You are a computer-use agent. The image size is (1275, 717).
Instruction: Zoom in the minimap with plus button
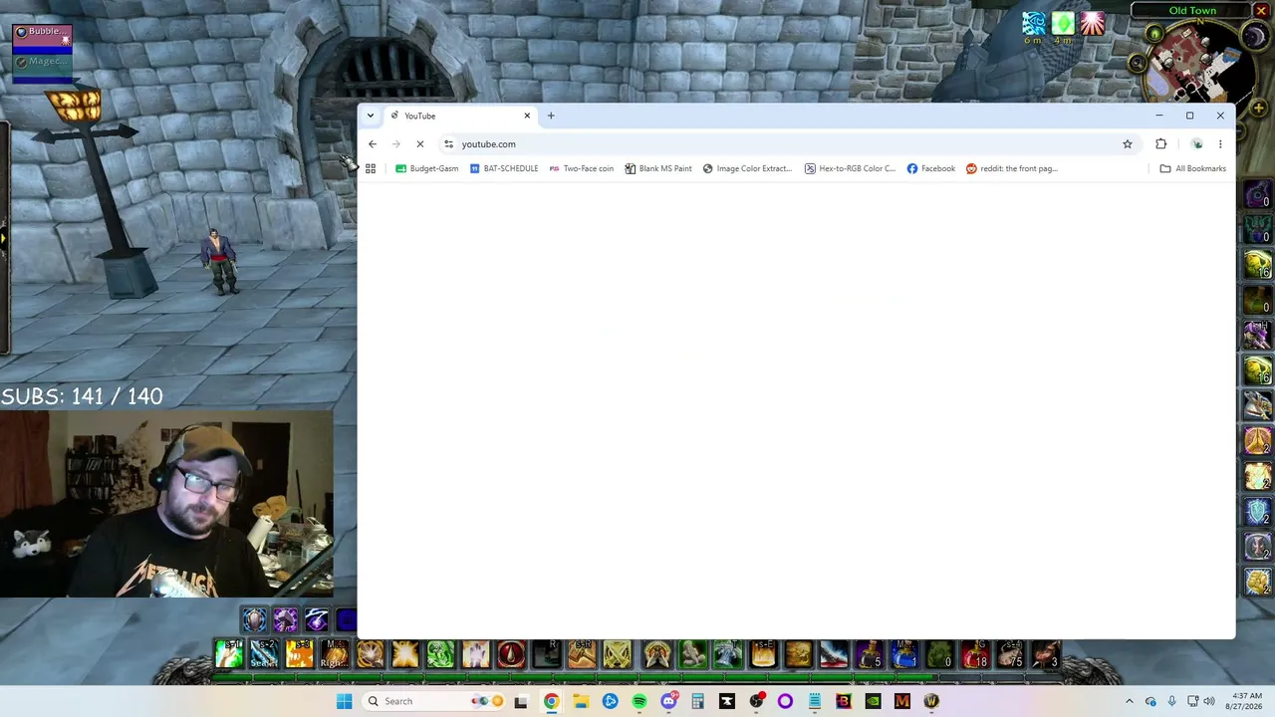[1259, 108]
